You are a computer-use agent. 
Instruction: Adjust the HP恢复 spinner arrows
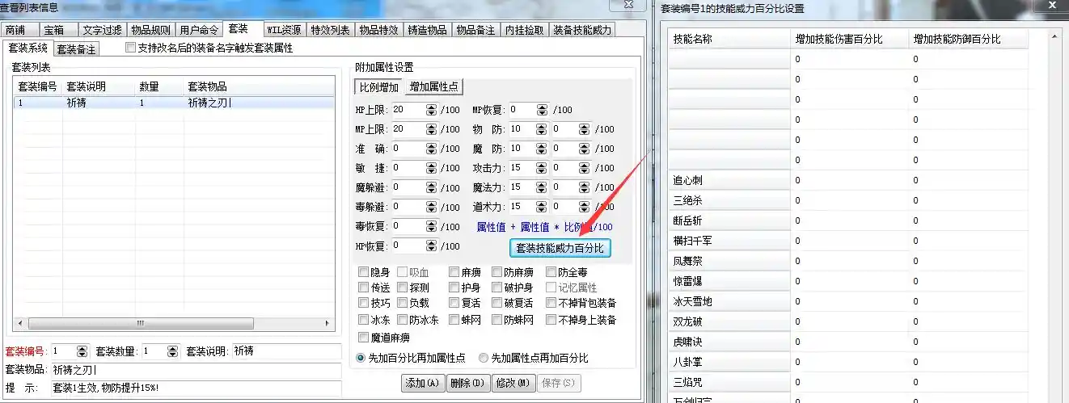point(431,246)
